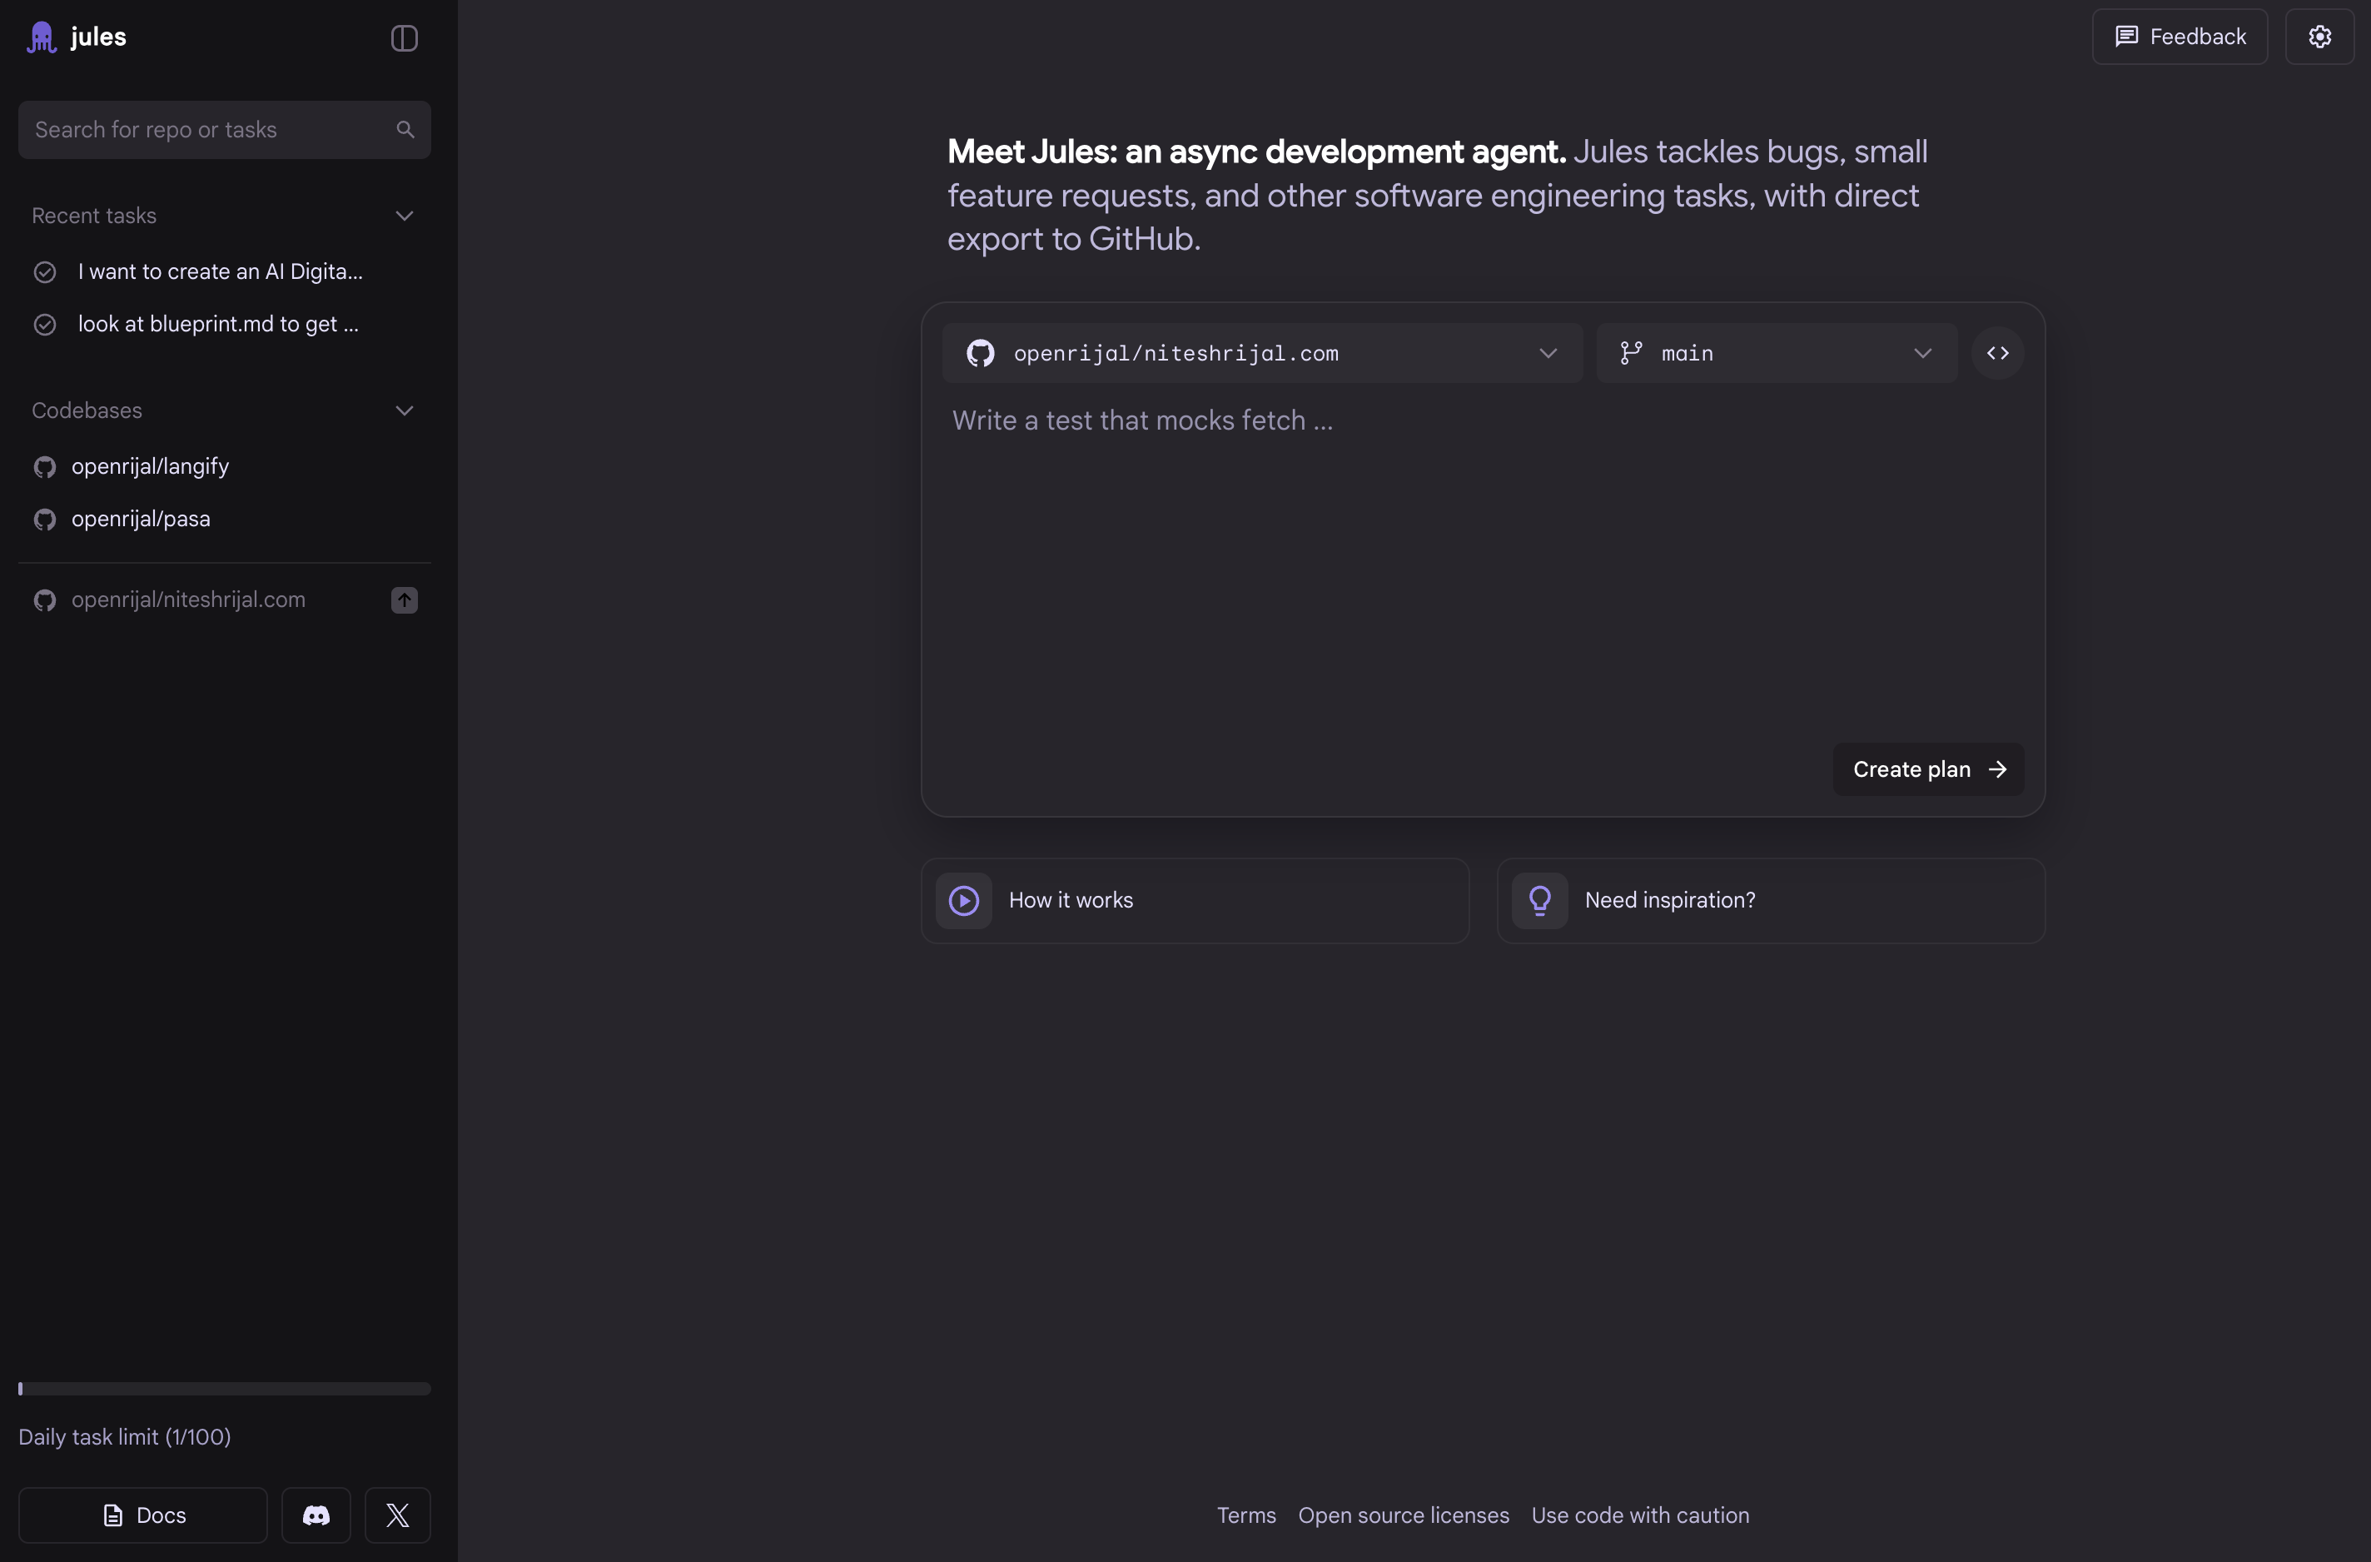The width and height of the screenshot is (2371, 1562).
Task: Open the settings gear
Action: click(2319, 37)
